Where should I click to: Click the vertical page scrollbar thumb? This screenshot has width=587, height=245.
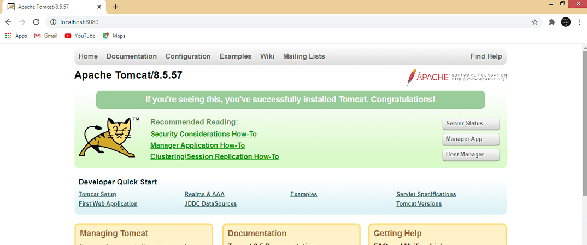point(584,124)
